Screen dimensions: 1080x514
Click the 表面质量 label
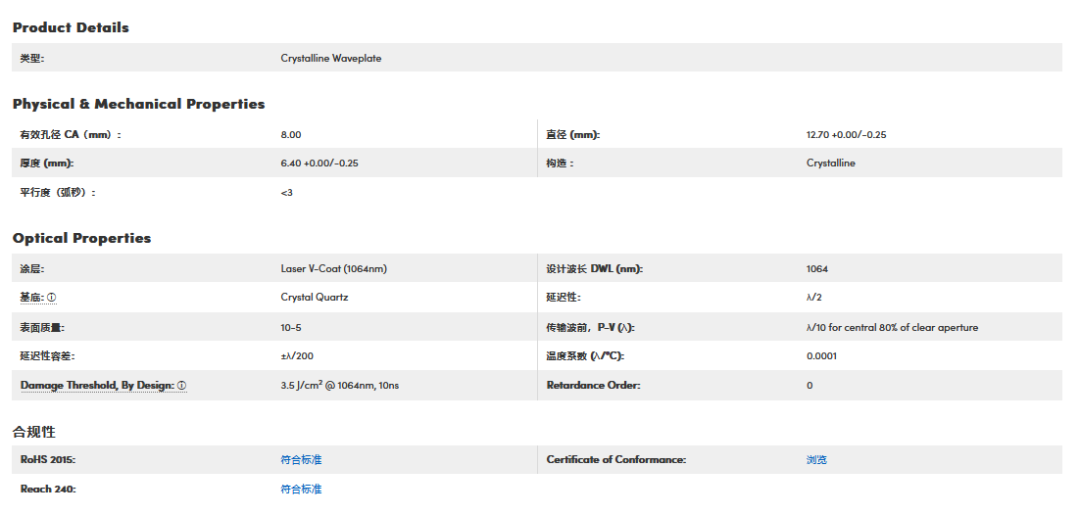(x=42, y=328)
